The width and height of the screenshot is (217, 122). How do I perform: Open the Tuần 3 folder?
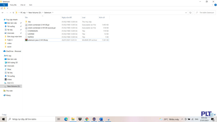[x=10, y=40]
